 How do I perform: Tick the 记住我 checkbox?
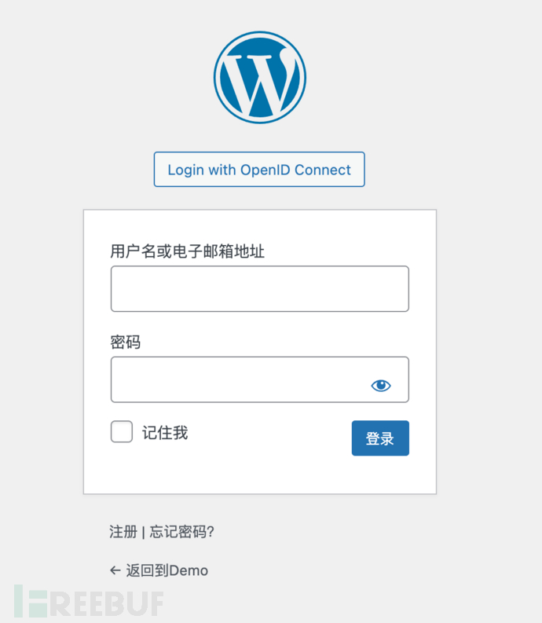(x=122, y=431)
